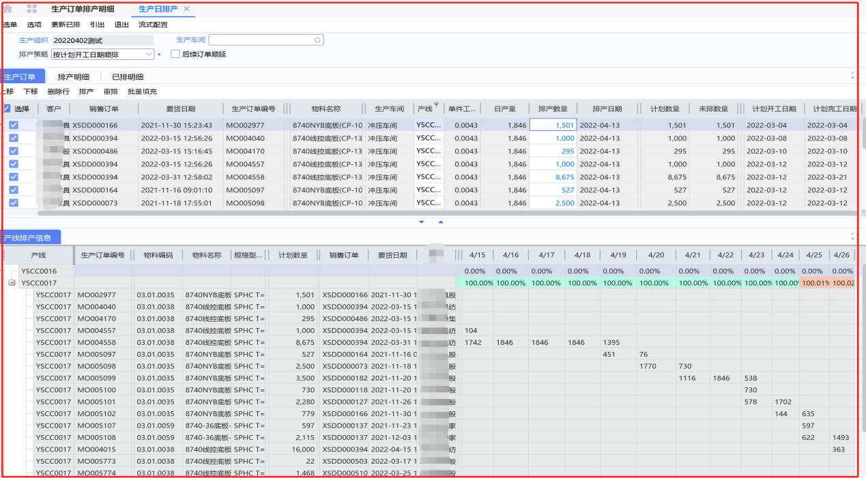Toggle the 后续订单顺延 checkbox
Viewport: 866px width, 478px height.
coord(175,54)
